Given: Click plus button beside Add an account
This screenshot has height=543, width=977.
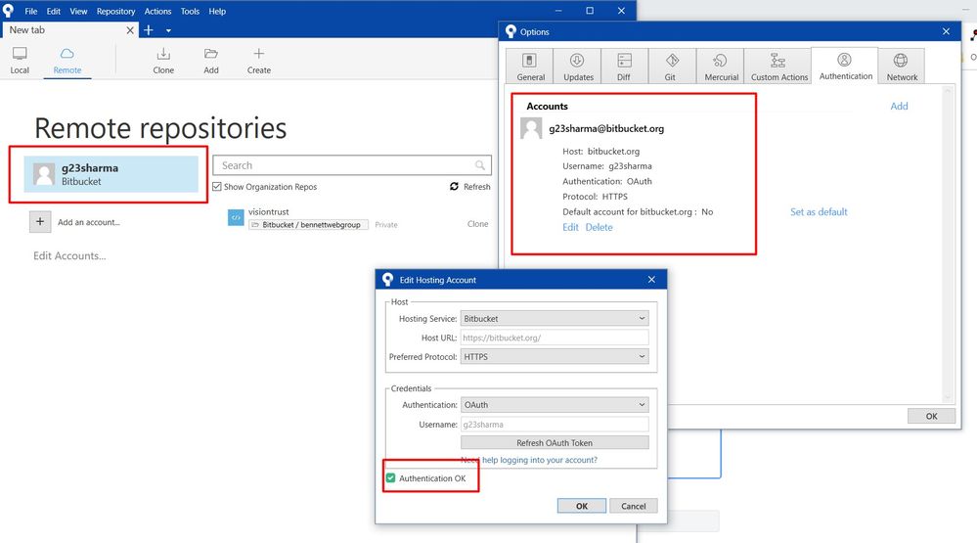Looking at the screenshot, I should click(x=40, y=221).
